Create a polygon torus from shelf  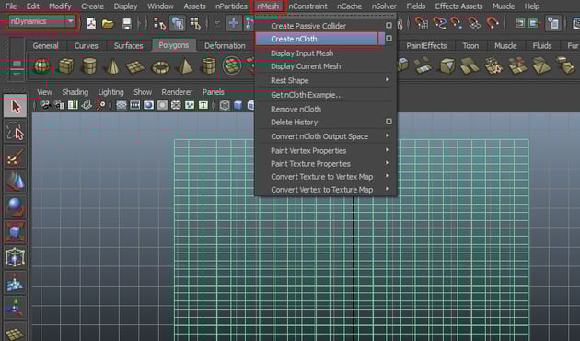(160, 66)
